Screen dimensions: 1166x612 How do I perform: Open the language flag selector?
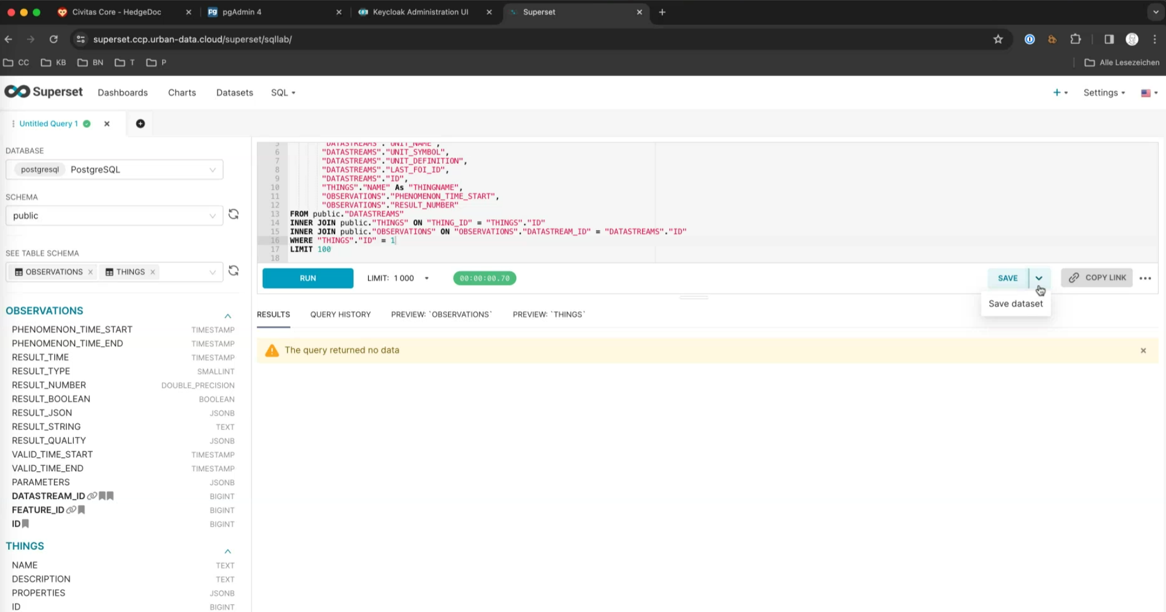pos(1149,93)
